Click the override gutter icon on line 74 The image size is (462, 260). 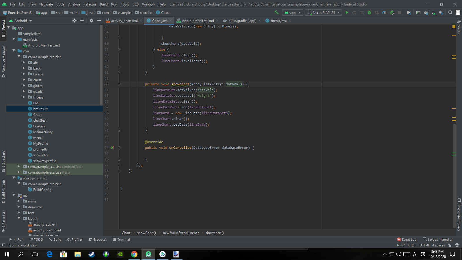[x=112, y=148]
